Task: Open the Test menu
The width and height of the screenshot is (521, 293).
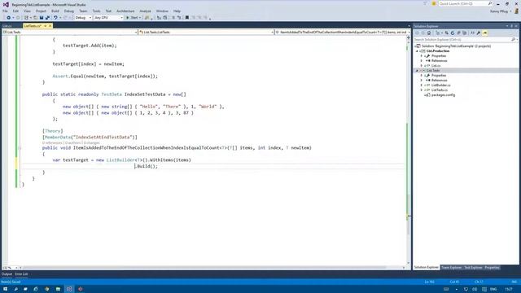Action: 108,11
